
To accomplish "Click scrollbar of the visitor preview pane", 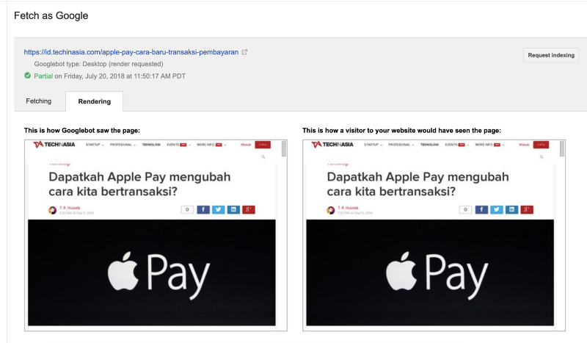I will click(x=562, y=149).
